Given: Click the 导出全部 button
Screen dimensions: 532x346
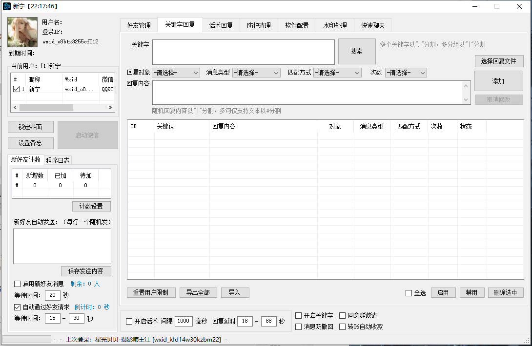Looking at the screenshot, I should (198, 292).
